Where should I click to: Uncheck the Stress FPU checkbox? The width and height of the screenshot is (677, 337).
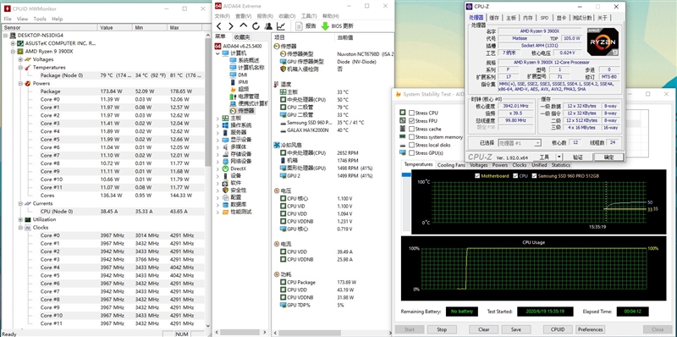point(411,120)
